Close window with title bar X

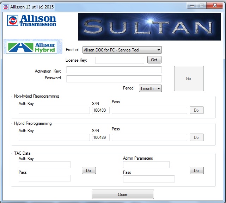click(x=215, y=6)
